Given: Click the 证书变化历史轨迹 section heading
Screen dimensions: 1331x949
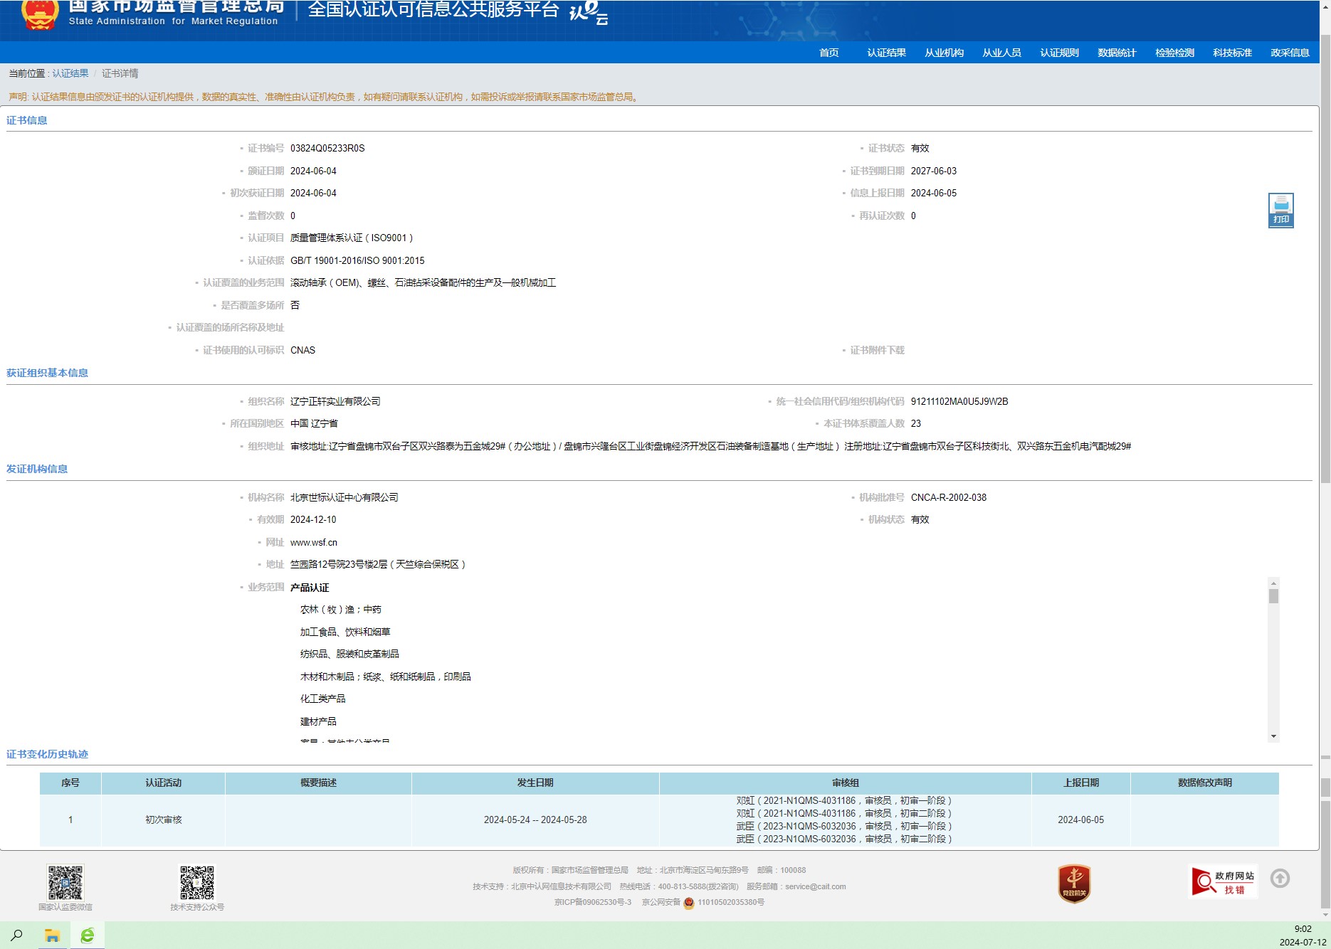Looking at the screenshot, I should pos(47,754).
